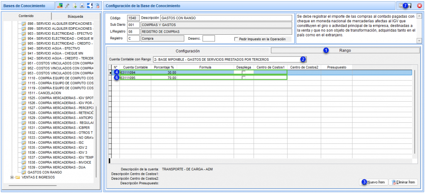Click icon beside 1511 - CANCELACION
The width and height of the screenshot is (425, 193).
tap(24, 93)
